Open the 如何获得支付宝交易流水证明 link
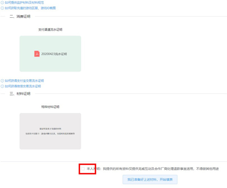Screen dimensions: 227x188 24,81
